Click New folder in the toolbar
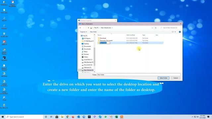212x119 pixels. pos(93,32)
